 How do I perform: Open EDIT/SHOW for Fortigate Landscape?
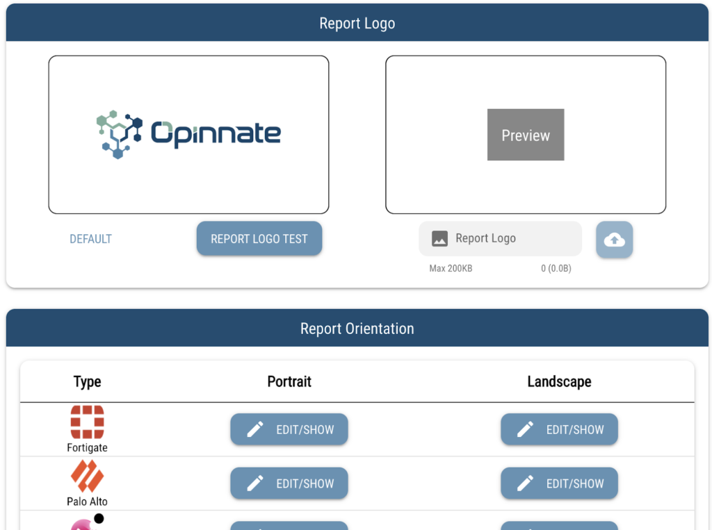click(x=559, y=429)
